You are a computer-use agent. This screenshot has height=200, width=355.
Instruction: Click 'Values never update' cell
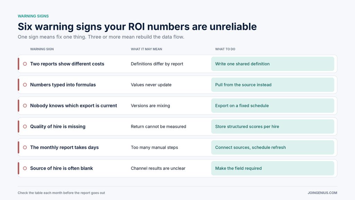coord(151,85)
